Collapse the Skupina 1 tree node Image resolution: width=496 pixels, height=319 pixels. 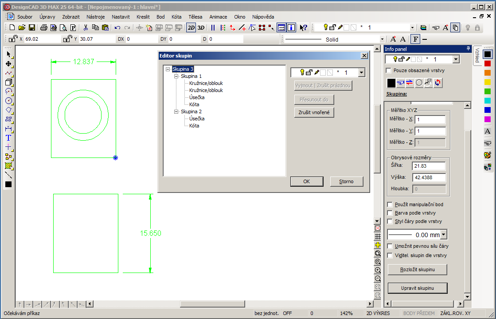(x=176, y=76)
